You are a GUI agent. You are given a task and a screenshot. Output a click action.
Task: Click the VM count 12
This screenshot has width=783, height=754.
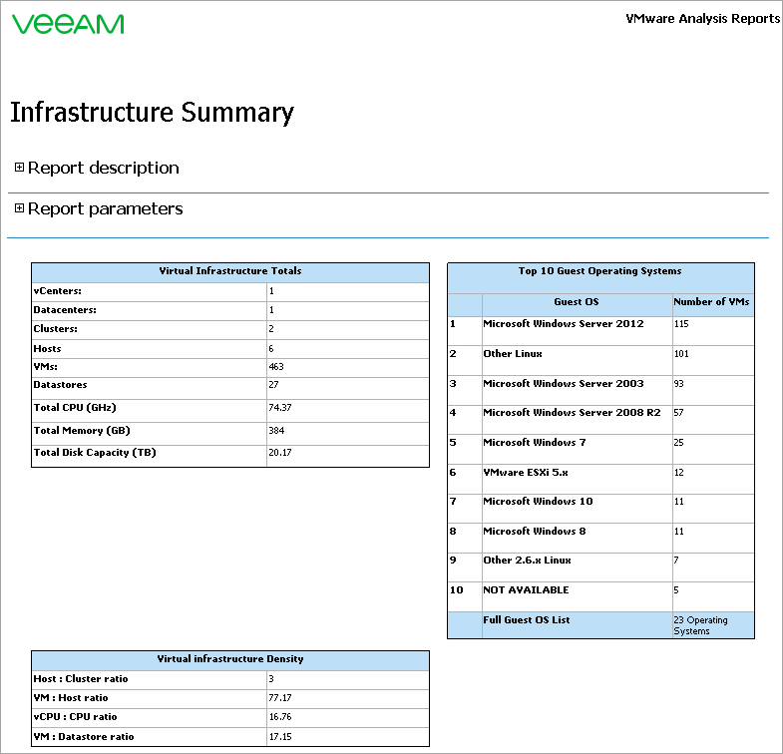[x=678, y=473]
